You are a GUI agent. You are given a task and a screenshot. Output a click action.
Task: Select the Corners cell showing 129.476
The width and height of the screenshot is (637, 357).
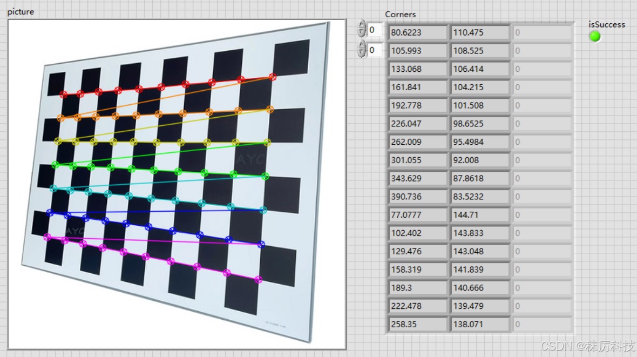click(418, 251)
